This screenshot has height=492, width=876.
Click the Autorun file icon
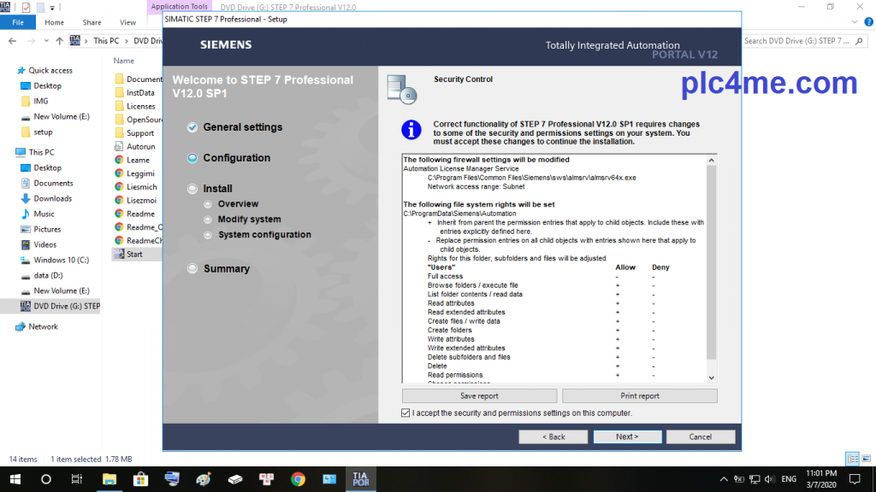[121, 147]
